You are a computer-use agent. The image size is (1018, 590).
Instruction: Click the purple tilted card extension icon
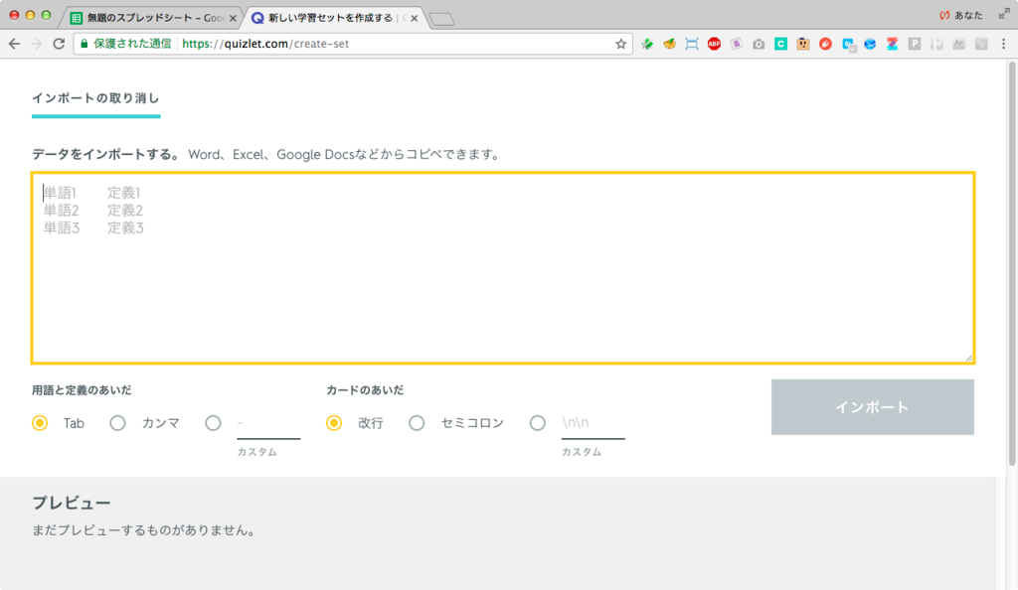tap(737, 44)
